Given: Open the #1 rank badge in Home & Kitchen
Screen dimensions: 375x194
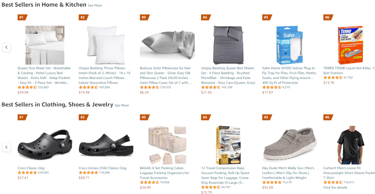Looking at the screenshot, I should tap(22, 17).
